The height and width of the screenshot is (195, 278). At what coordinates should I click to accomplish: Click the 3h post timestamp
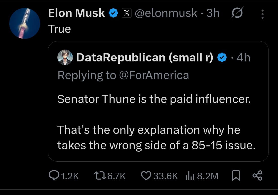(213, 13)
